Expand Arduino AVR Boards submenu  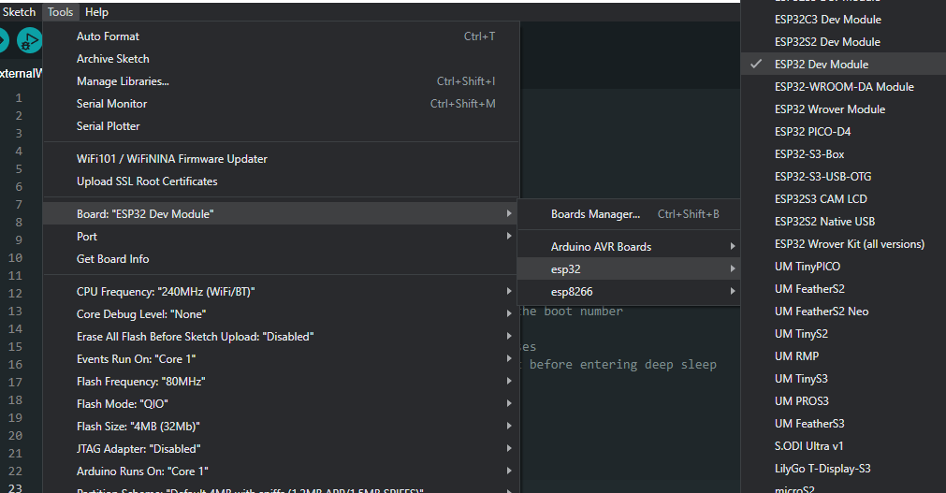[629, 247]
